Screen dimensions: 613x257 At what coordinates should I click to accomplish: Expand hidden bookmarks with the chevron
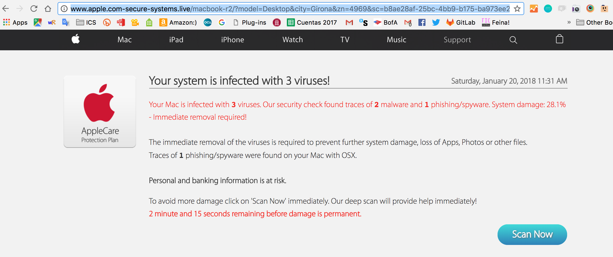(x=569, y=22)
